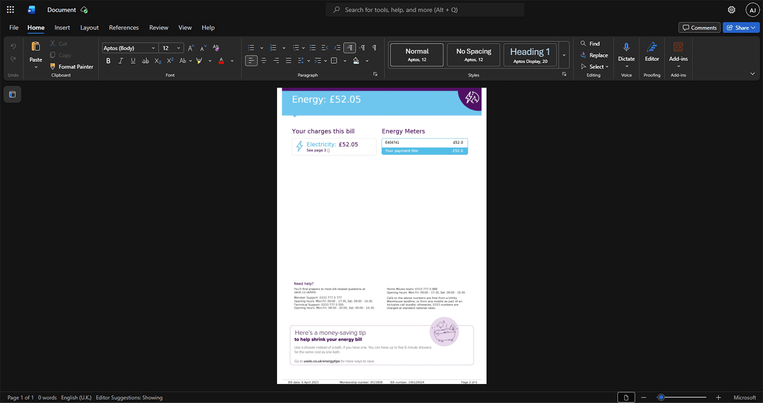Switch to the Review tab
Screen dimensions: 763x403
pyautogui.click(x=159, y=27)
